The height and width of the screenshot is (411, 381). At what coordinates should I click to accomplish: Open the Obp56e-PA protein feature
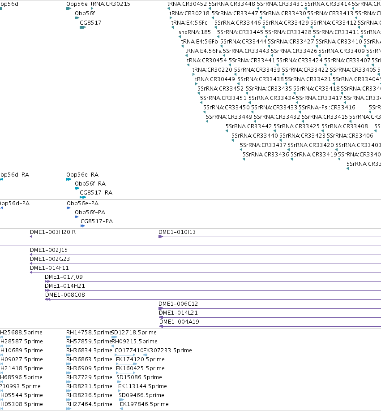point(83,203)
